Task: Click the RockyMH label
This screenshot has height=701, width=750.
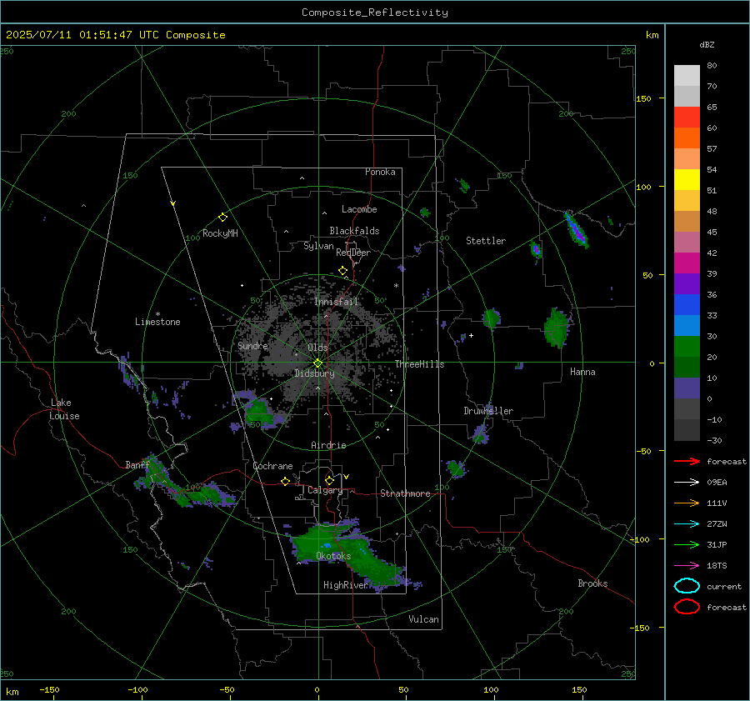Action: click(x=220, y=233)
